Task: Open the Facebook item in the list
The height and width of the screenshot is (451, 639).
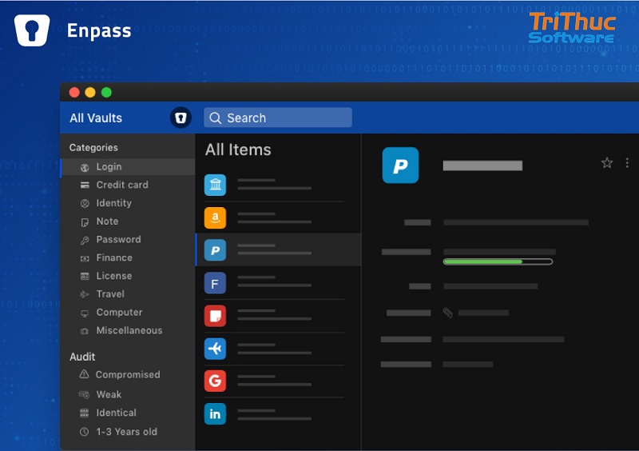Action: click(278, 283)
